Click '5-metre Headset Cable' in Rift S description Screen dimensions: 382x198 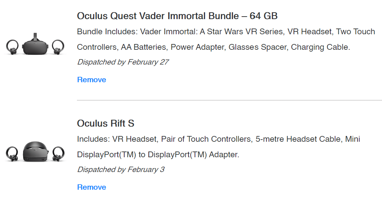click(298, 139)
